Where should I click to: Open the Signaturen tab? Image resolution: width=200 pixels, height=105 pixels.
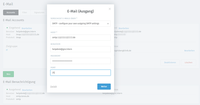pos(39,12)
